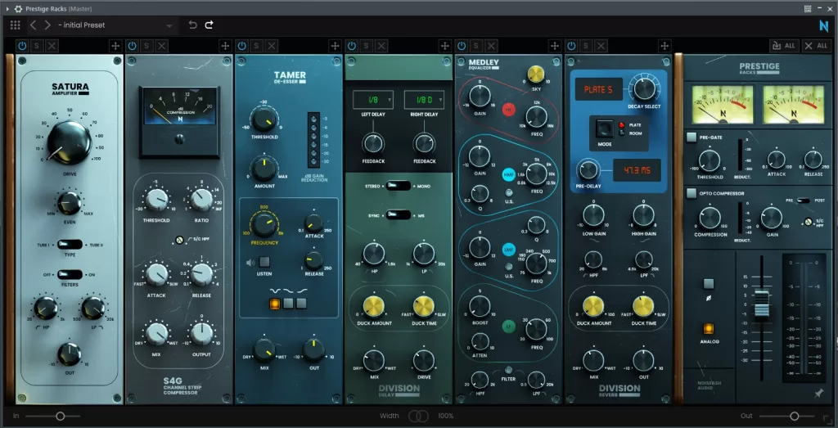
Task: Click the Tamer LISTEN speaker button
Action: tap(264, 263)
